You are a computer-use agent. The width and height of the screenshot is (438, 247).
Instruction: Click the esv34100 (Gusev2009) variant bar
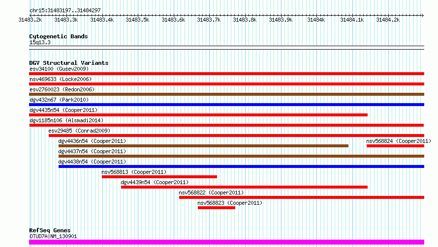point(226,74)
